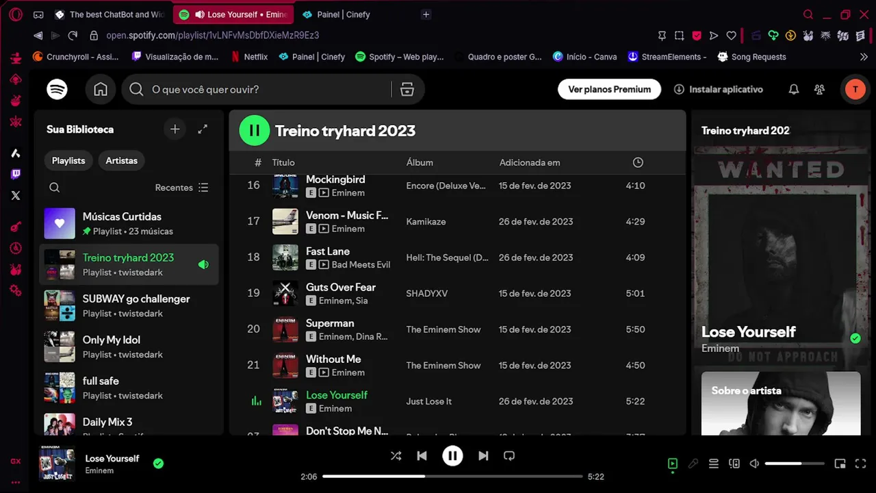Open friend activity icon

[x=819, y=89]
